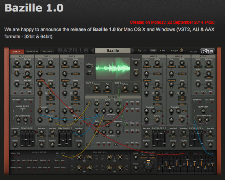Toggle the Multicore switch
Screen dimensions: 225x180
[89, 67]
